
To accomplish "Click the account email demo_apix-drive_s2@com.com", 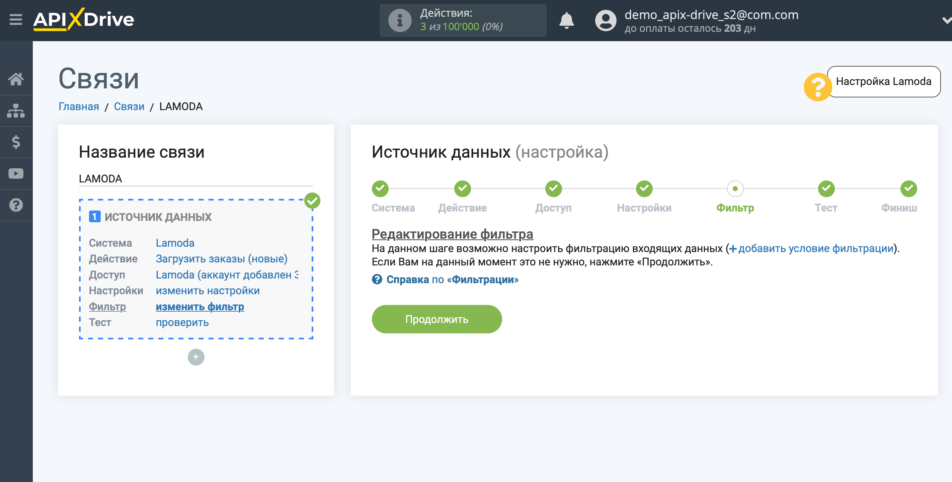I will (x=711, y=15).
